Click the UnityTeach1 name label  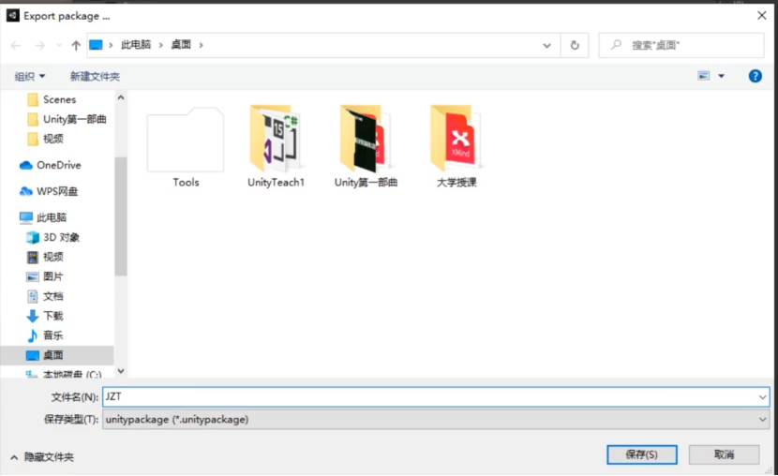tap(276, 183)
